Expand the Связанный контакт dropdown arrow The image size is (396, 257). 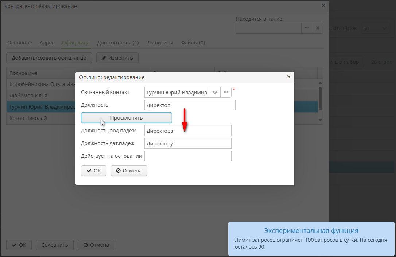(215, 93)
